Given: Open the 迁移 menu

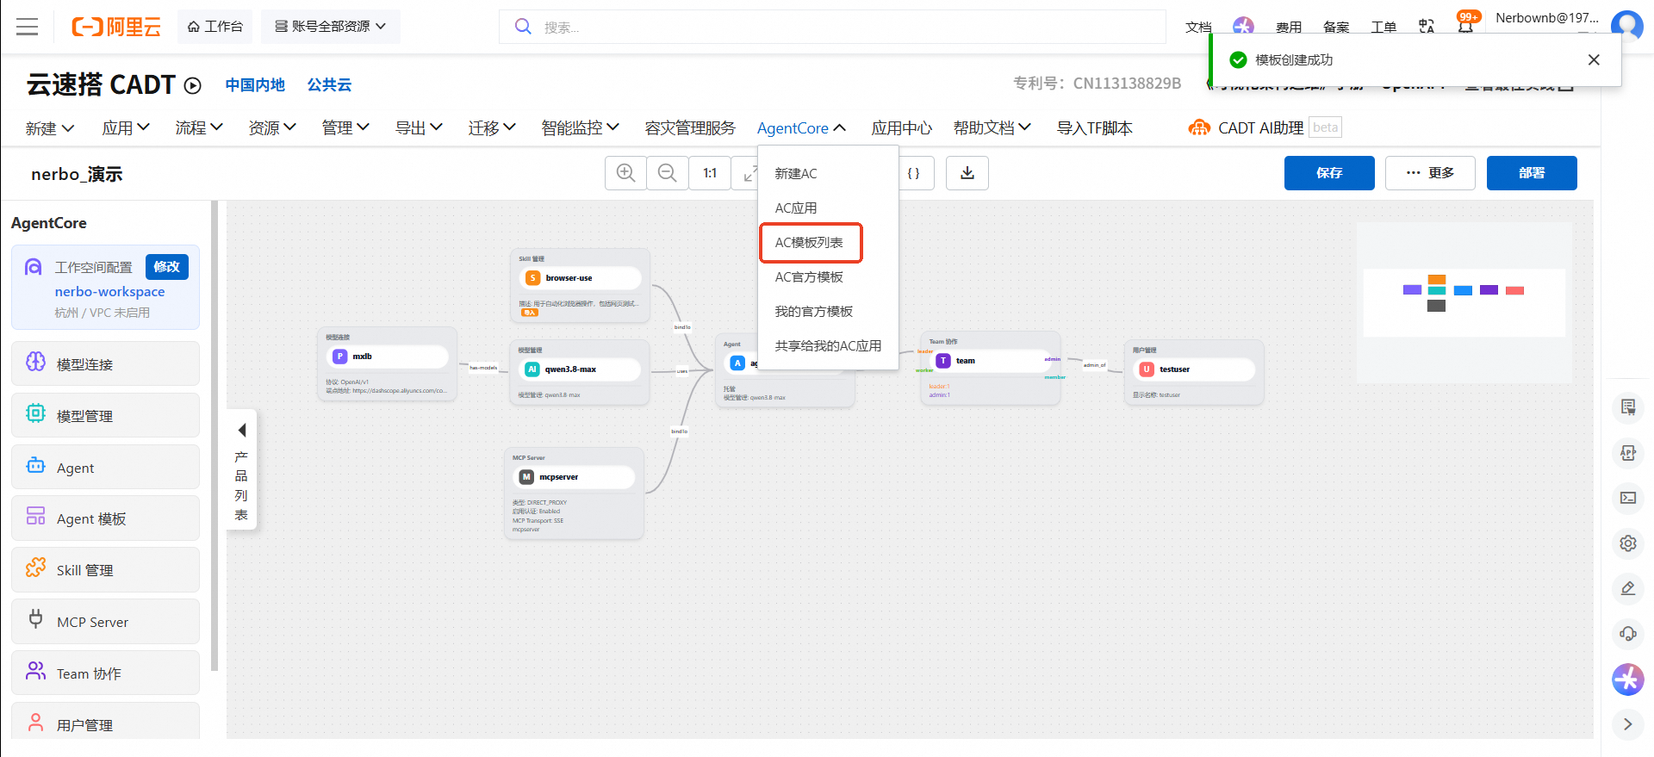Looking at the screenshot, I should [x=492, y=128].
